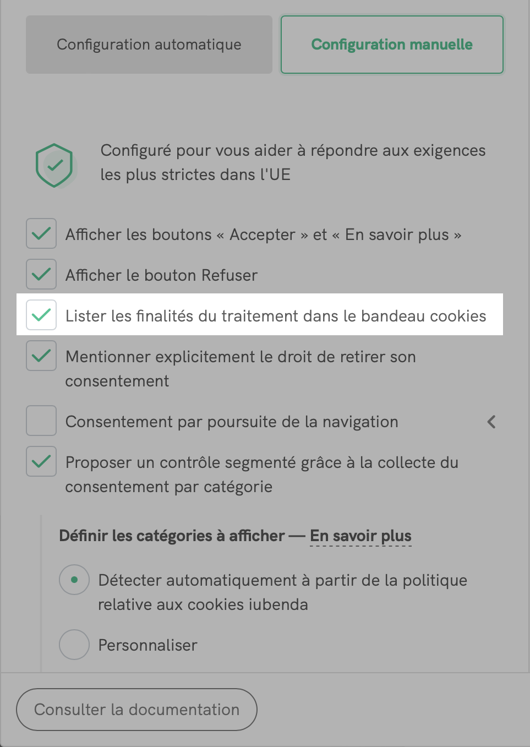Enable « Consentement par poursuite de la navigation »
The width and height of the screenshot is (530, 747).
(x=41, y=420)
